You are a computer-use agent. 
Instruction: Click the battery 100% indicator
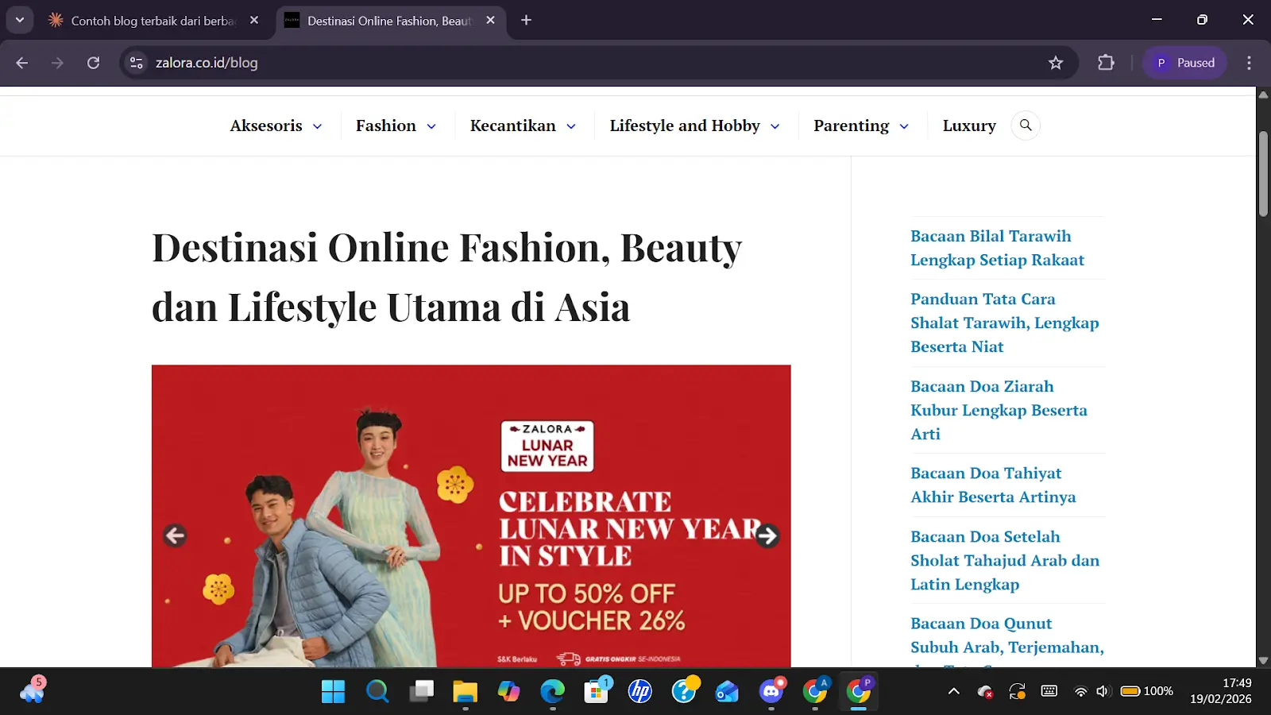[1146, 691]
